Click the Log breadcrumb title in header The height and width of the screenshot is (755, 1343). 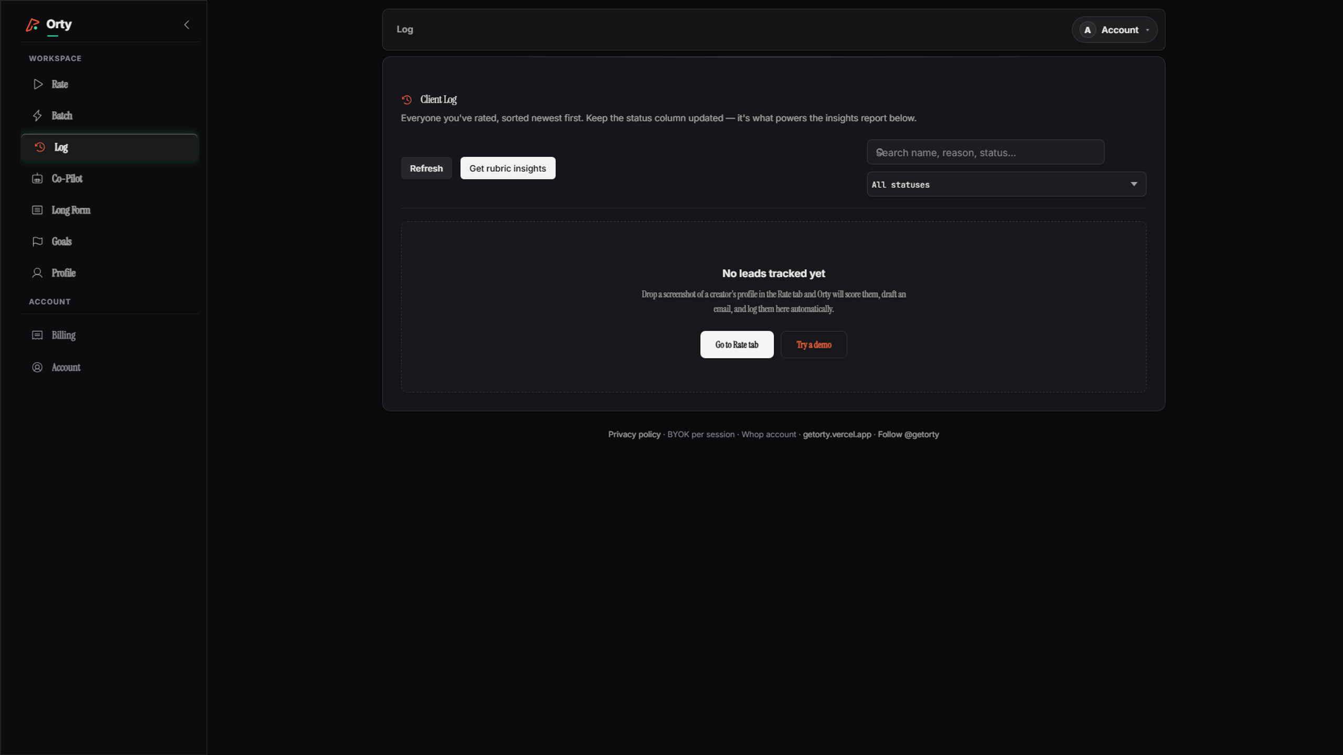[404, 29]
